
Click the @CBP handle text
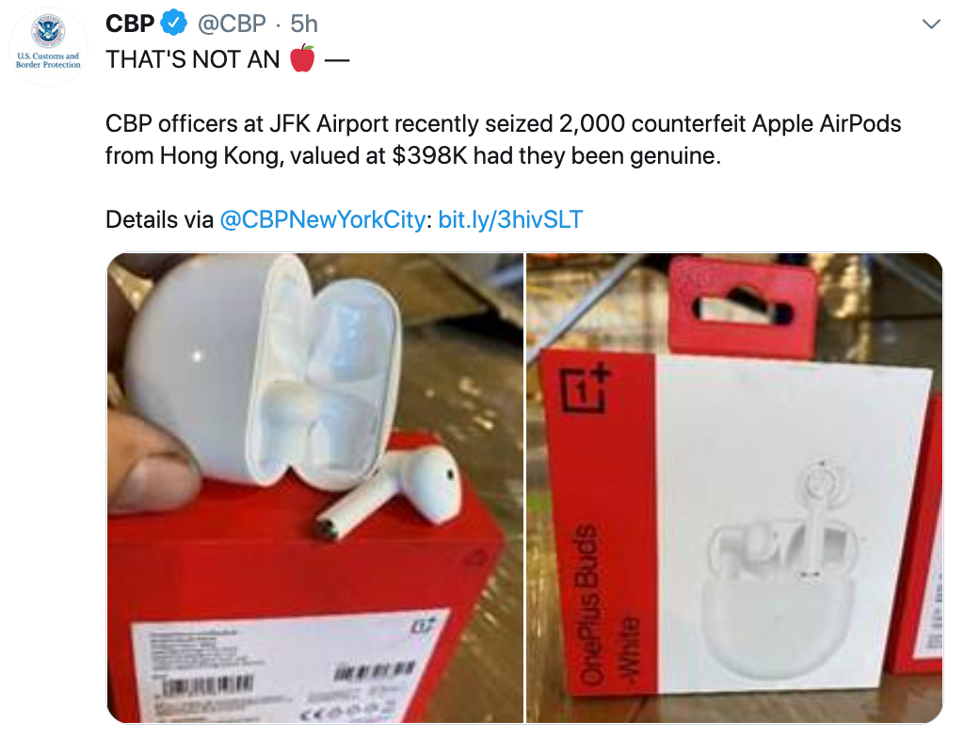click(232, 24)
